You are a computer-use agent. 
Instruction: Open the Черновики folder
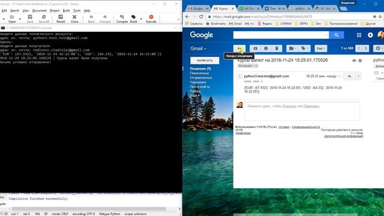198,82
